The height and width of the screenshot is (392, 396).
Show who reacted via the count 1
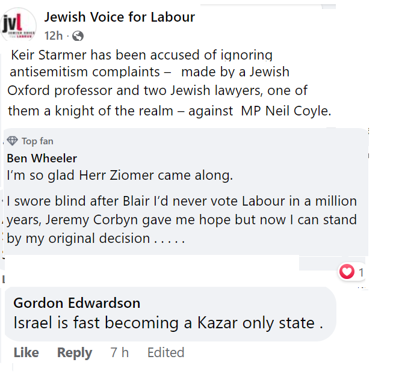point(361,273)
